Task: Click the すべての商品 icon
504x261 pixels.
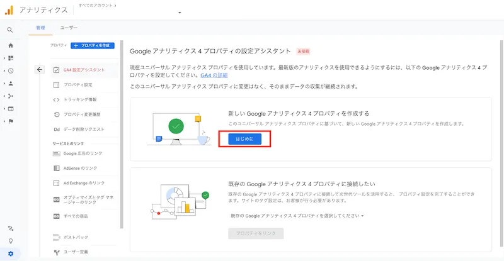Action: [x=56, y=216]
